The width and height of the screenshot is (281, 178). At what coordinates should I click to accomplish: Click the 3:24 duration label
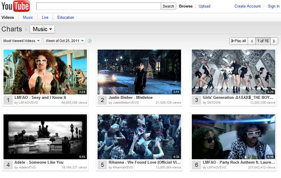(x=82, y=92)
